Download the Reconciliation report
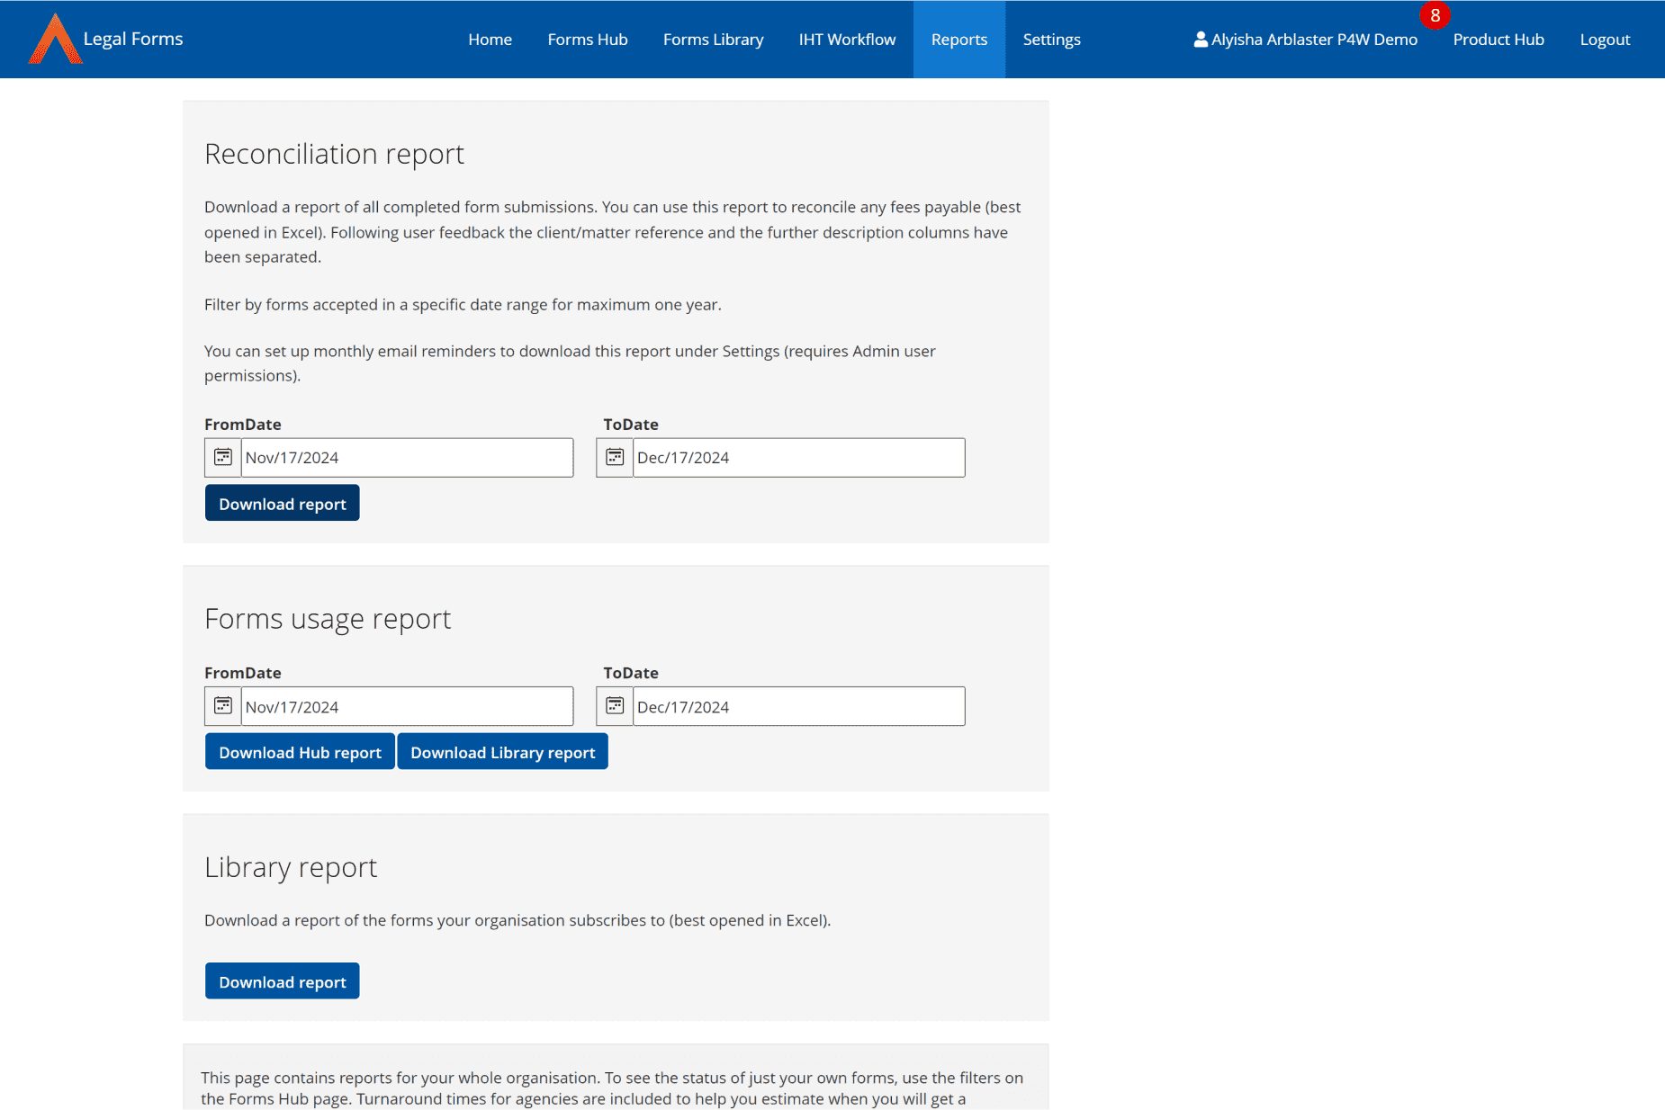Viewport: 1665px width, 1110px height. tap(282, 504)
